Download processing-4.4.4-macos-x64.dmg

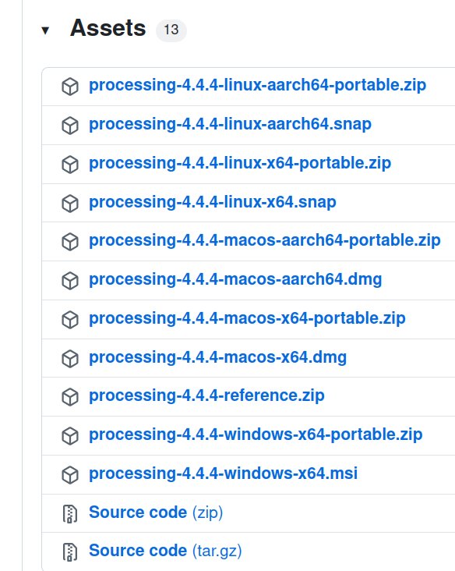point(217,357)
